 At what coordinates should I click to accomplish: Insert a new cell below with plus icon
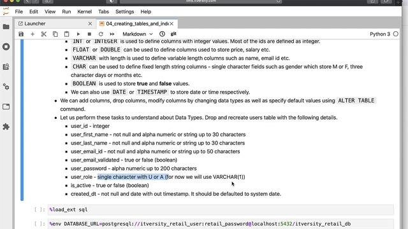pyautogui.click(x=33, y=34)
